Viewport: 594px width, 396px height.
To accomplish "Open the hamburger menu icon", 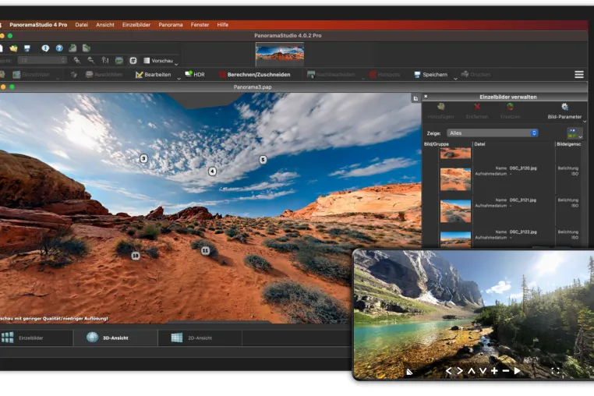I will pyautogui.click(x=579, y=74).
